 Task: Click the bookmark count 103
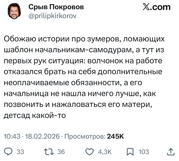point(143,152)
